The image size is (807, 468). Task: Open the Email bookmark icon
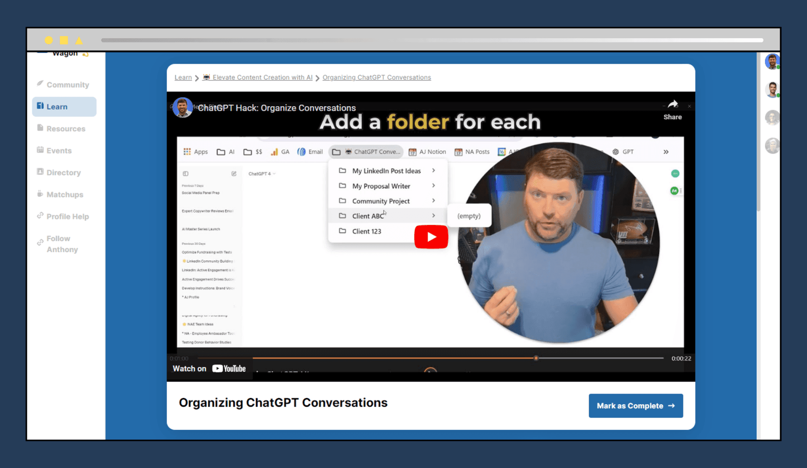coord(301,152)
